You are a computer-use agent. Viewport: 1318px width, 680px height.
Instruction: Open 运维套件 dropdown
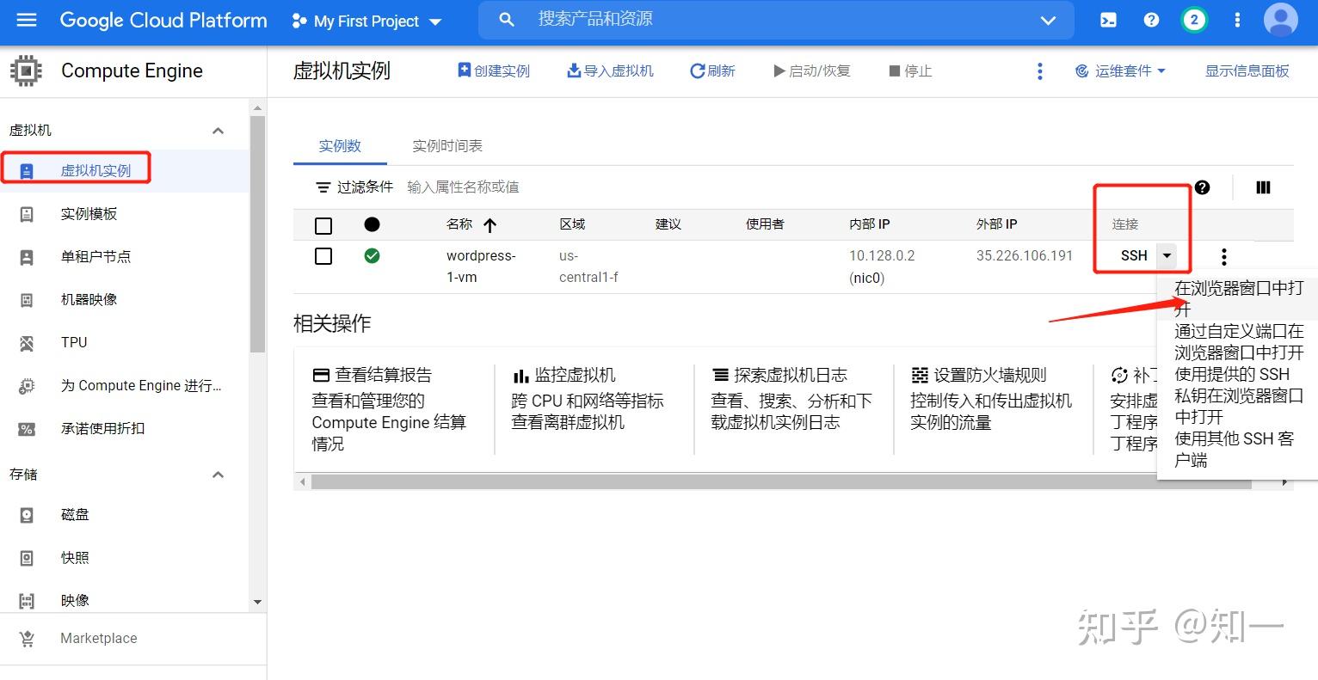[1120, 70]
